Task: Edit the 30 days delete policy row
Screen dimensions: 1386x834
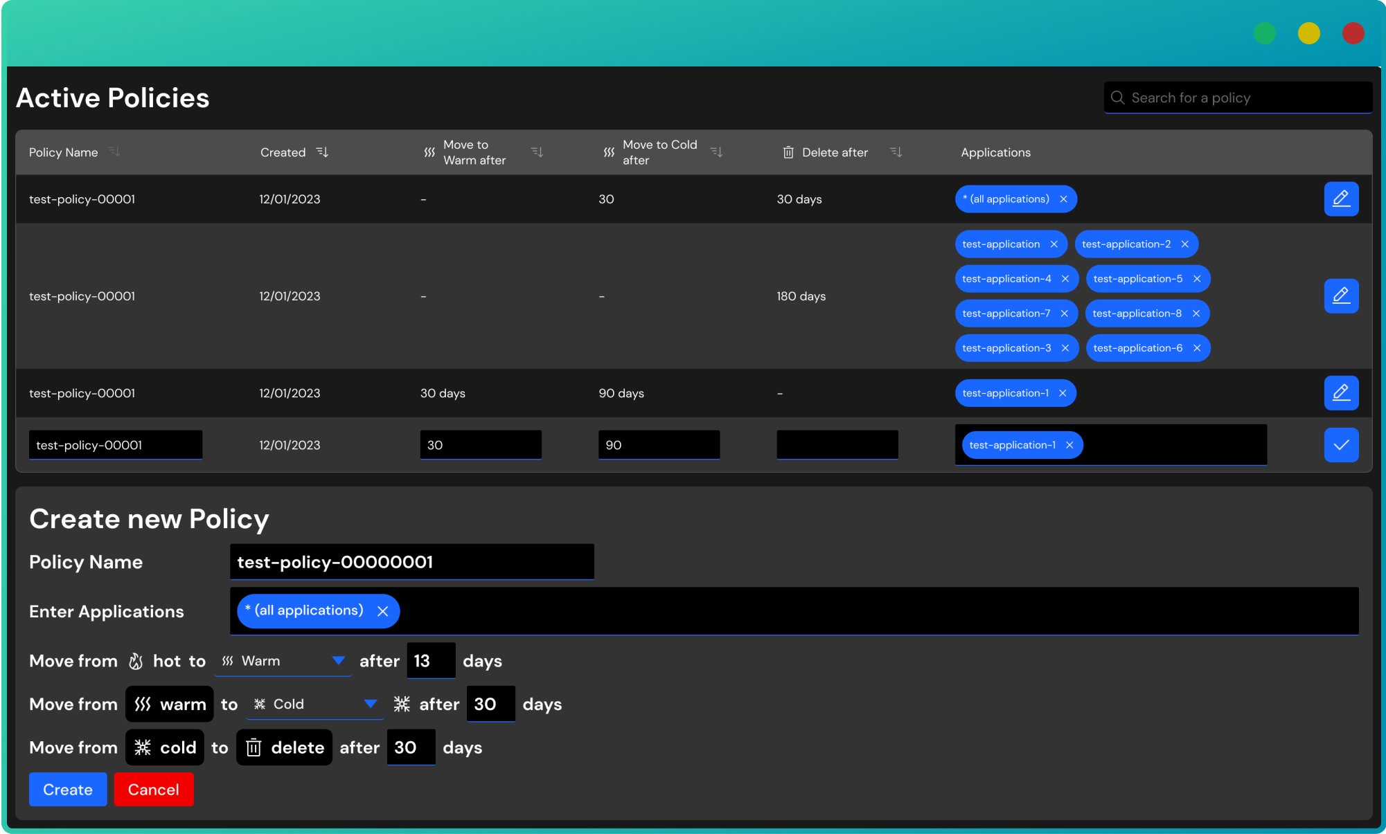Action: click(1341, 199)
